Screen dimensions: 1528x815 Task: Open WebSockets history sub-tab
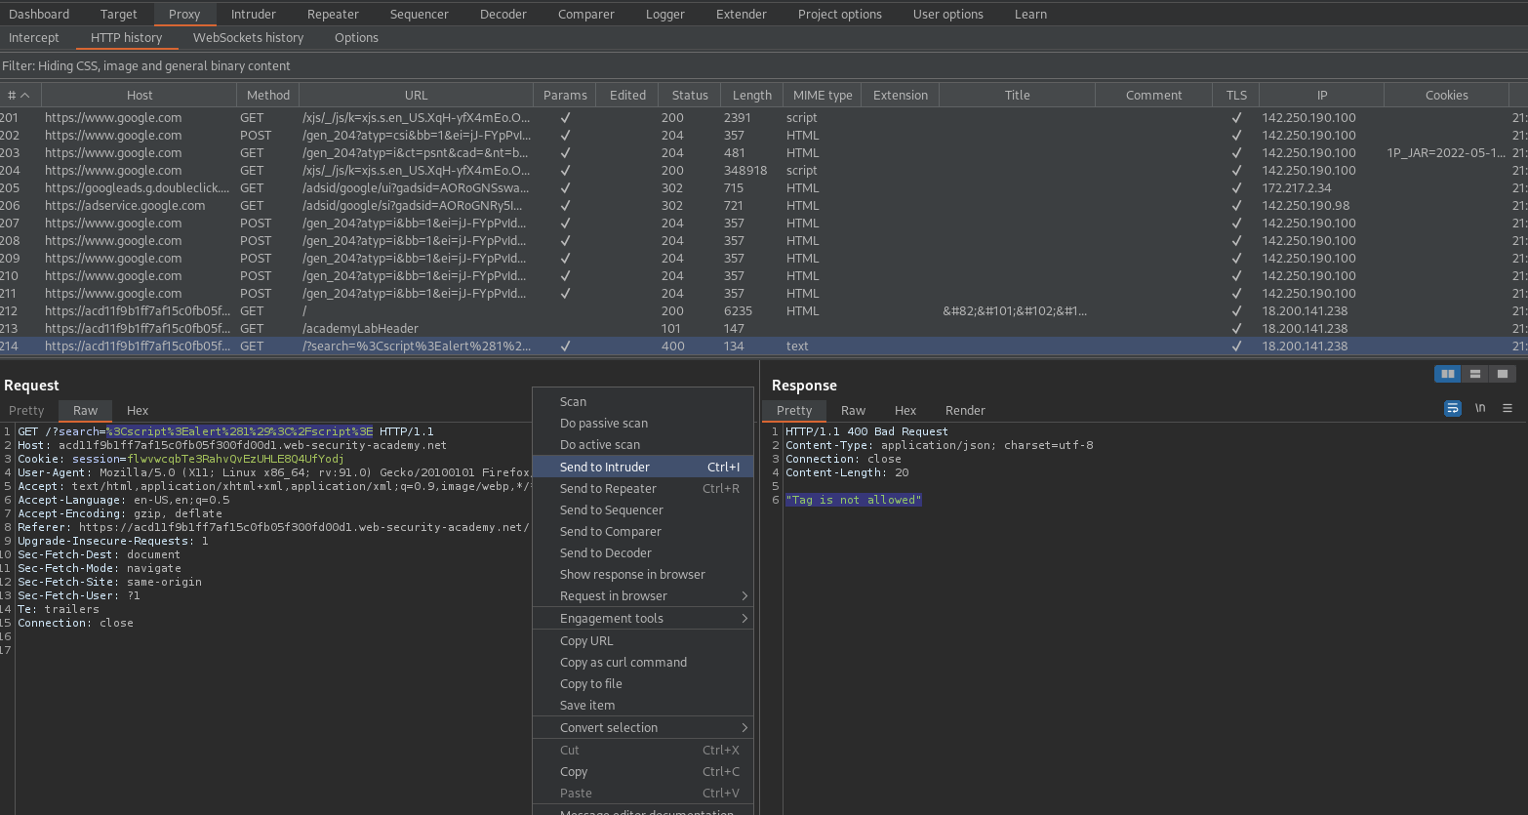[249, 37]
